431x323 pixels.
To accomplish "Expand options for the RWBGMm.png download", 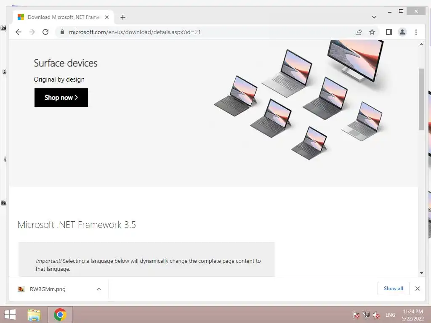I will click(x=99, y=289).
